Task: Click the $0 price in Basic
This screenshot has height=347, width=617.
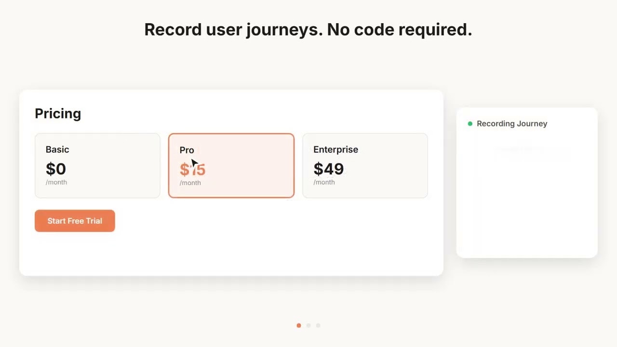Action: click(x=56, y=169)
